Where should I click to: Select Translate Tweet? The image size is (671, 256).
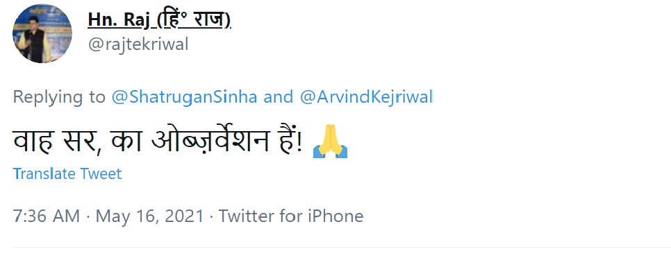click(67, 174)
